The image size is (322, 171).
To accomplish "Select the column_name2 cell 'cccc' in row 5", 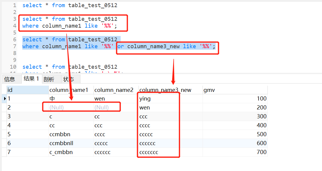I will tap(116, 134).
